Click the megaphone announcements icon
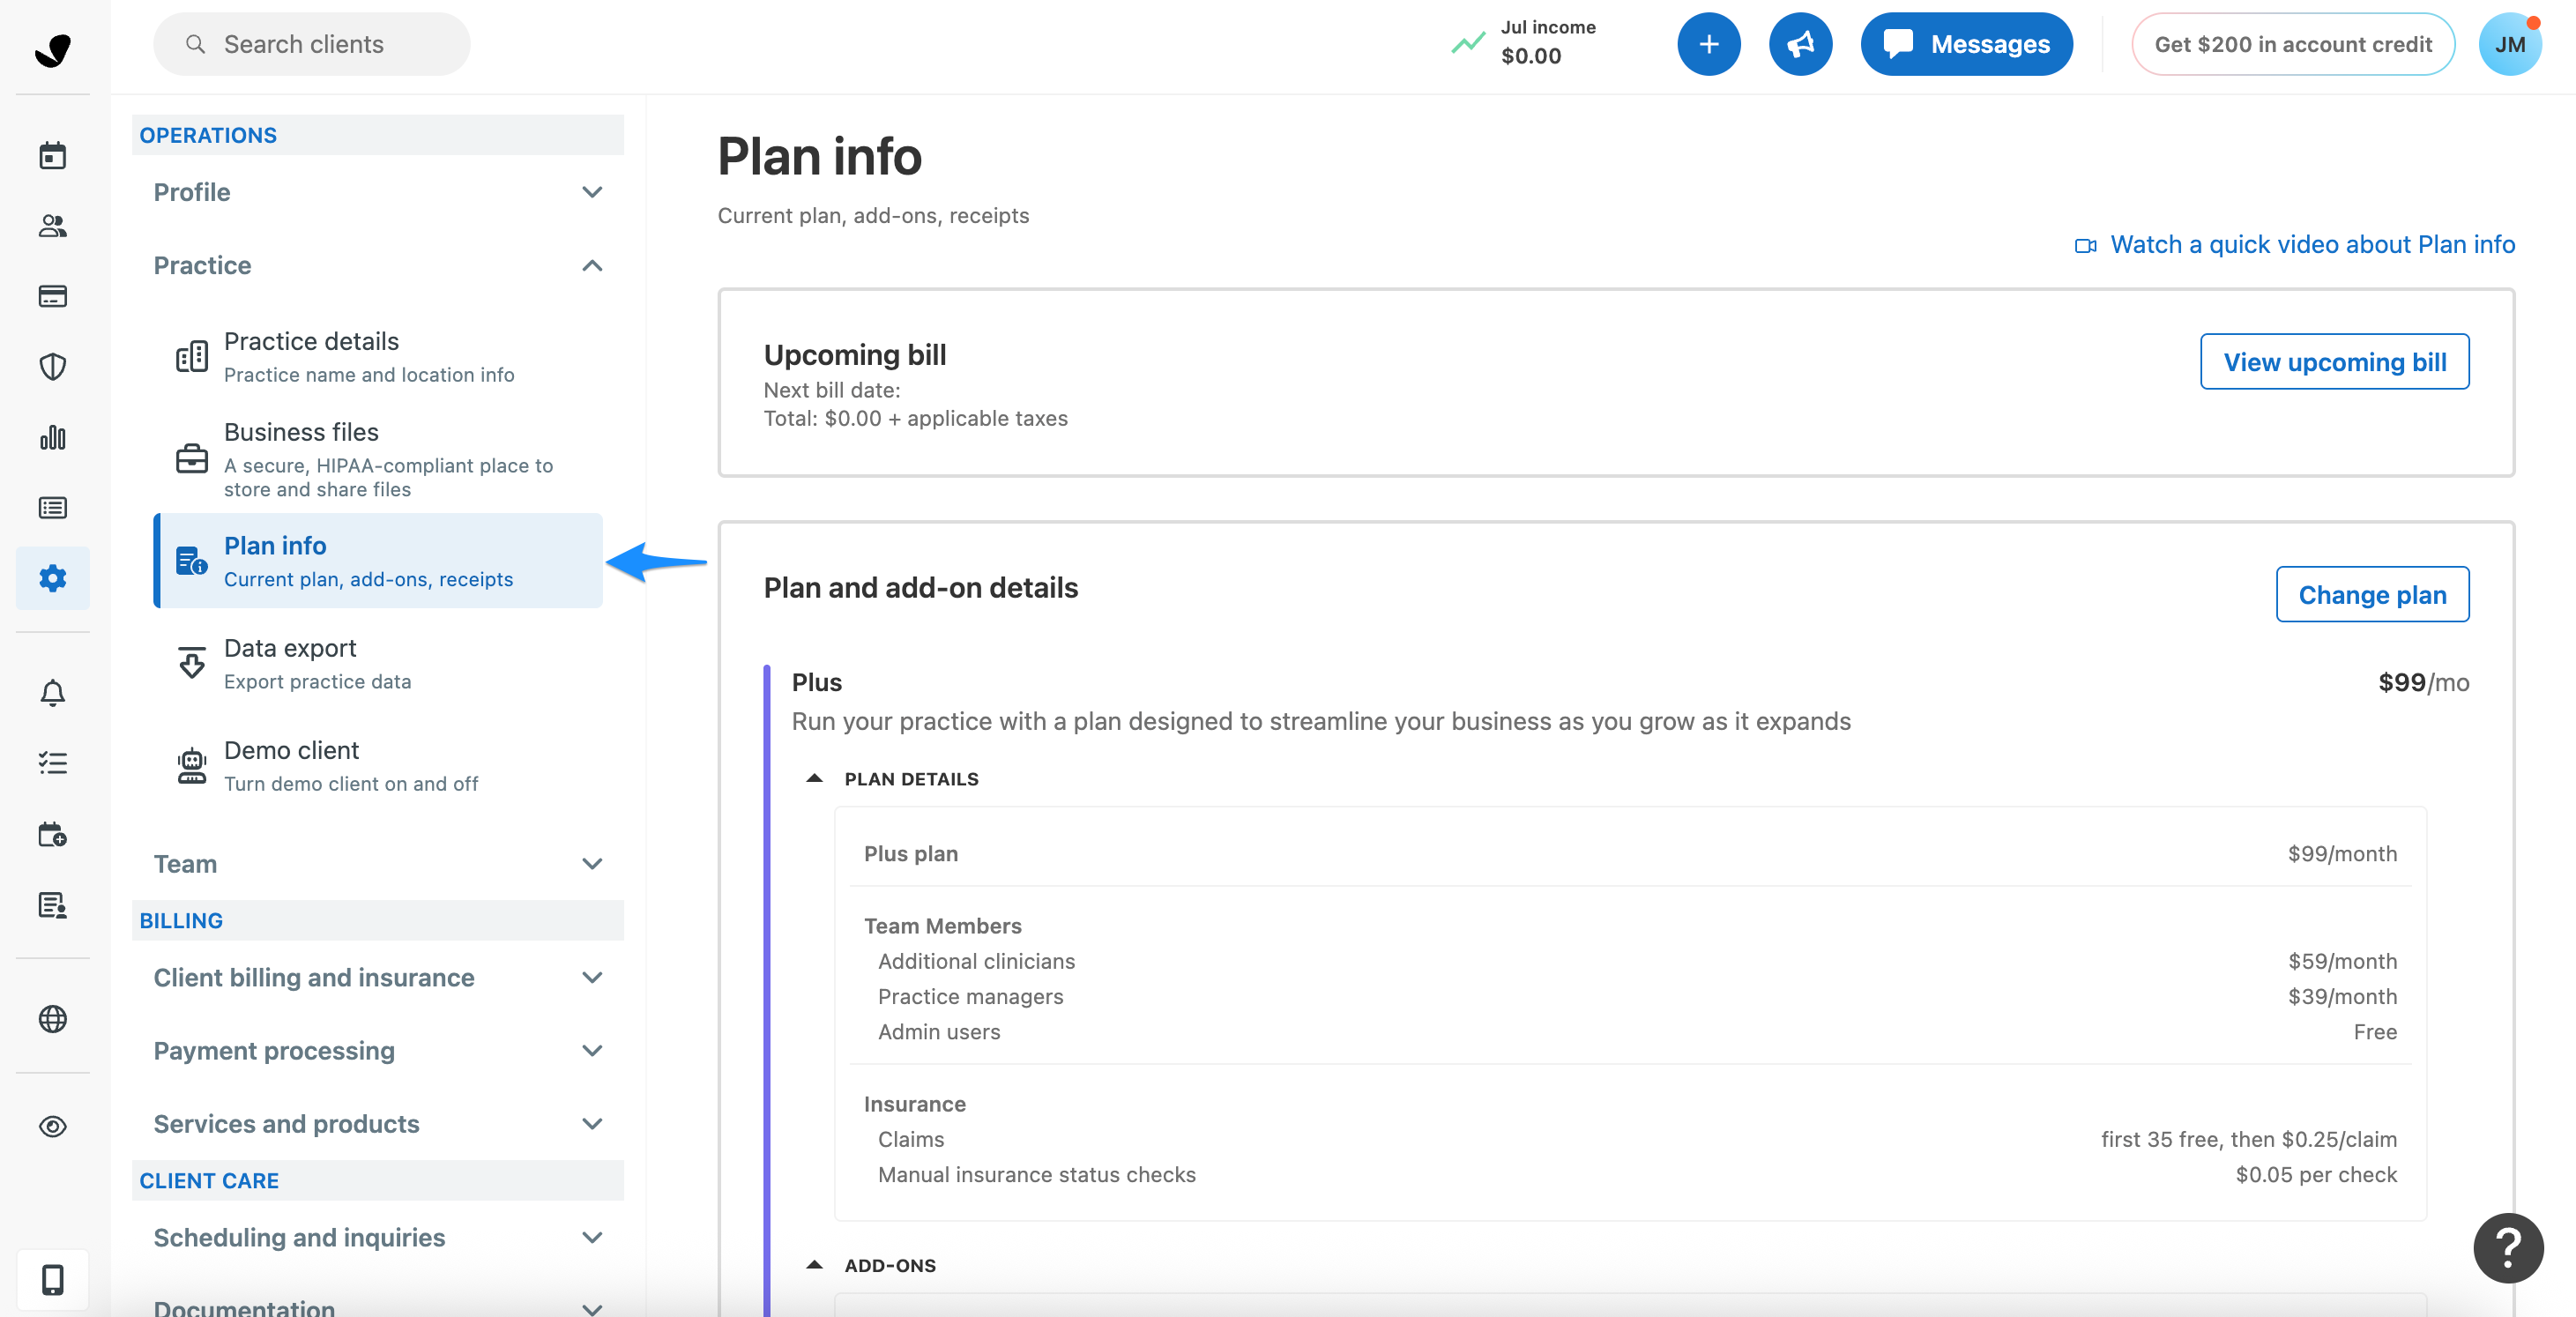2576x1317 pixels. coord(1800,43)
